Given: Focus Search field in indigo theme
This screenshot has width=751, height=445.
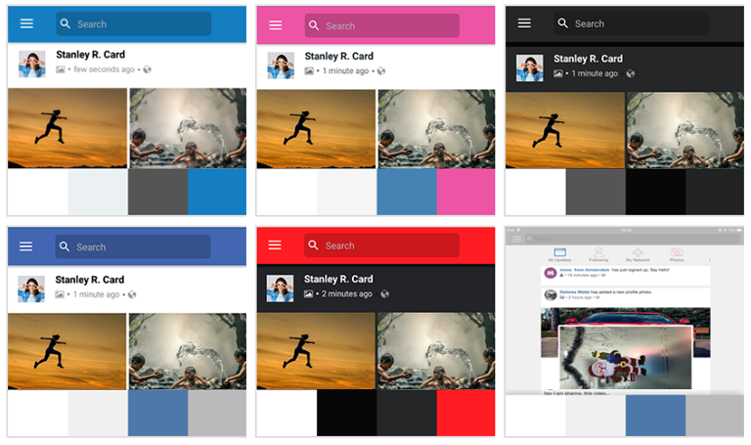Looking at the screenshot, I should 133,246.
